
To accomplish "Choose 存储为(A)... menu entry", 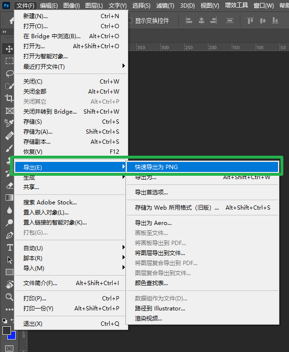I will coord(71,132).
